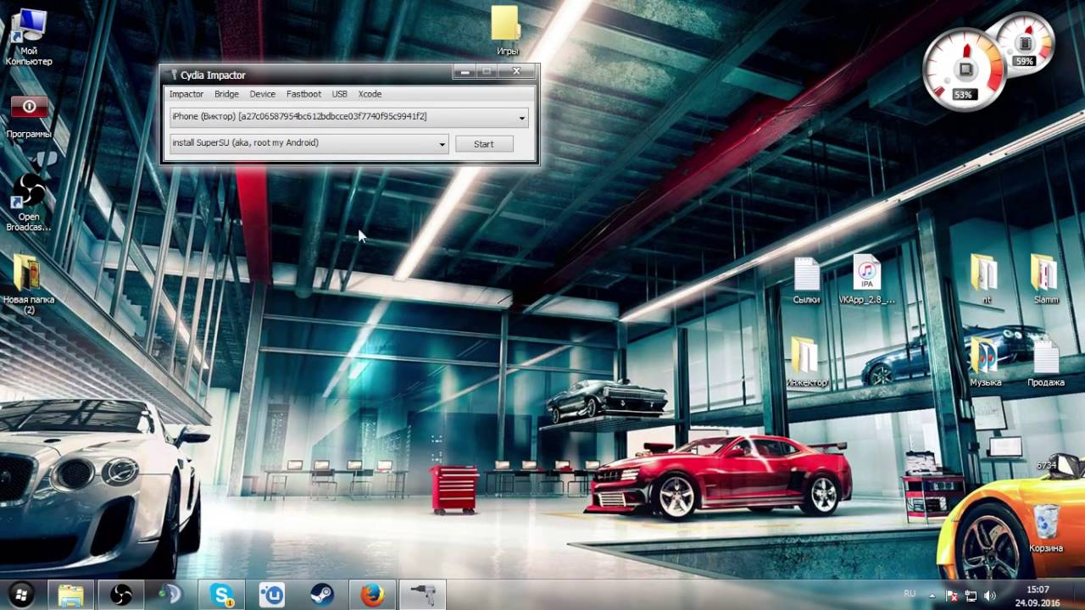The height and width of the screenshot is (610, 1085).
Task: Select the Open Broadcaster desktop shortcut
Action: pos(29,202)
